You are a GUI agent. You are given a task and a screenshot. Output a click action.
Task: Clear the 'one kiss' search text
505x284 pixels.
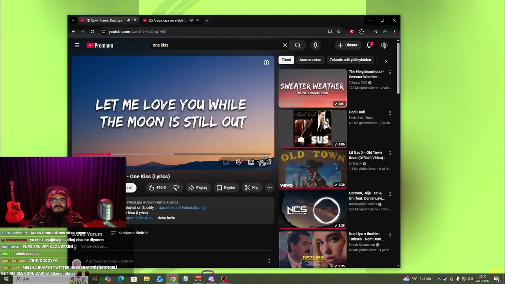pyautogui.click(x=285, y=45)
